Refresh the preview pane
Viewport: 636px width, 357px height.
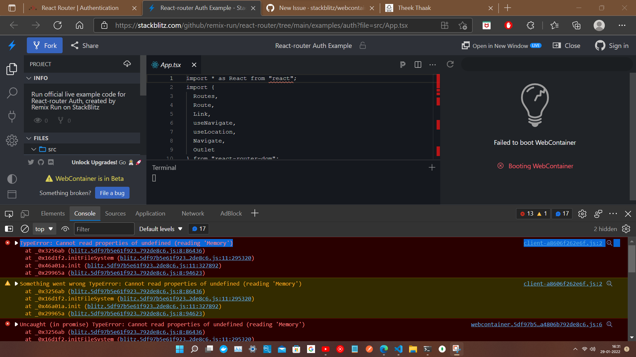coord(450,64)
